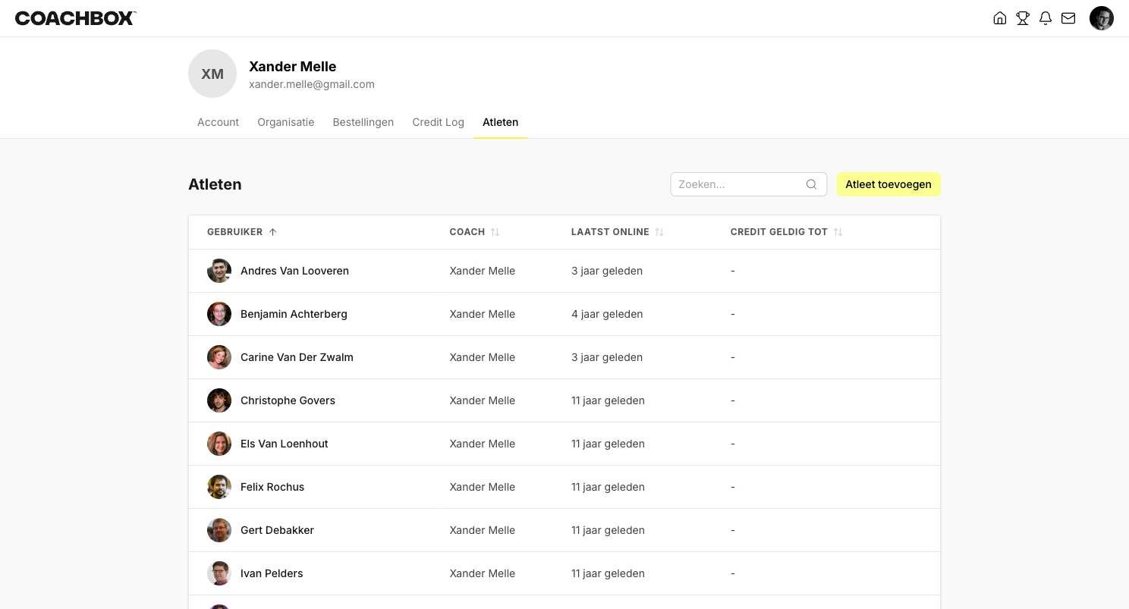This screenshot has width=1129, height=609.
Task: Open the user profile avatar in header
Action: 1102,18
